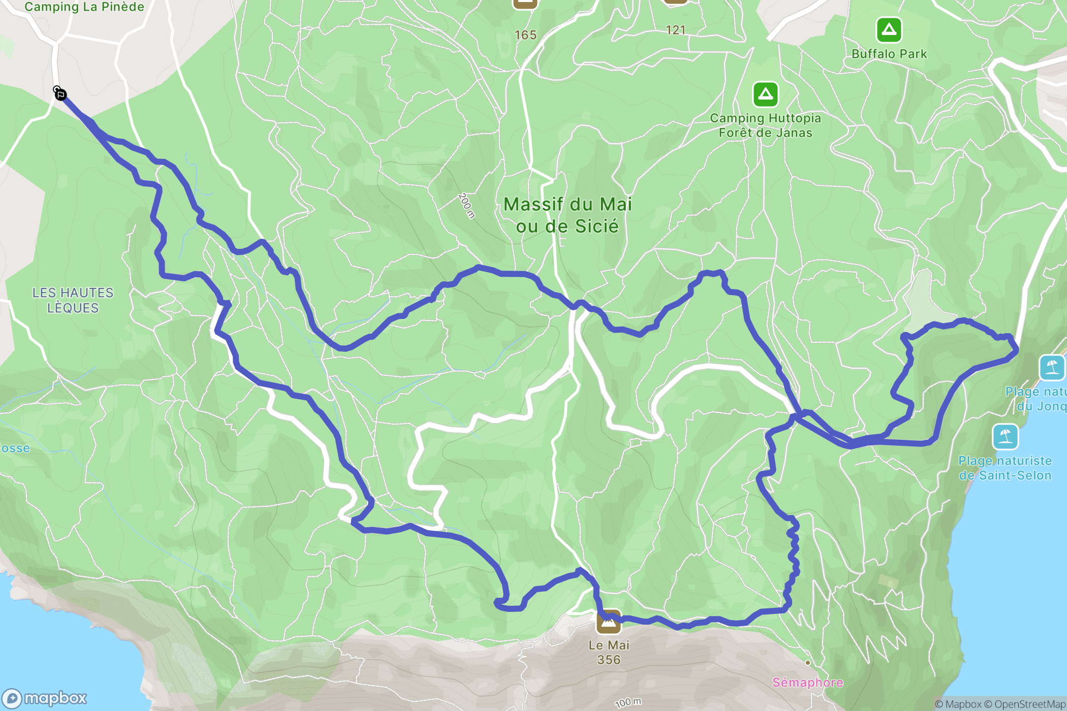
Task: Select the Le Mai summit marker icon
Action: click(x=608, y=622)
